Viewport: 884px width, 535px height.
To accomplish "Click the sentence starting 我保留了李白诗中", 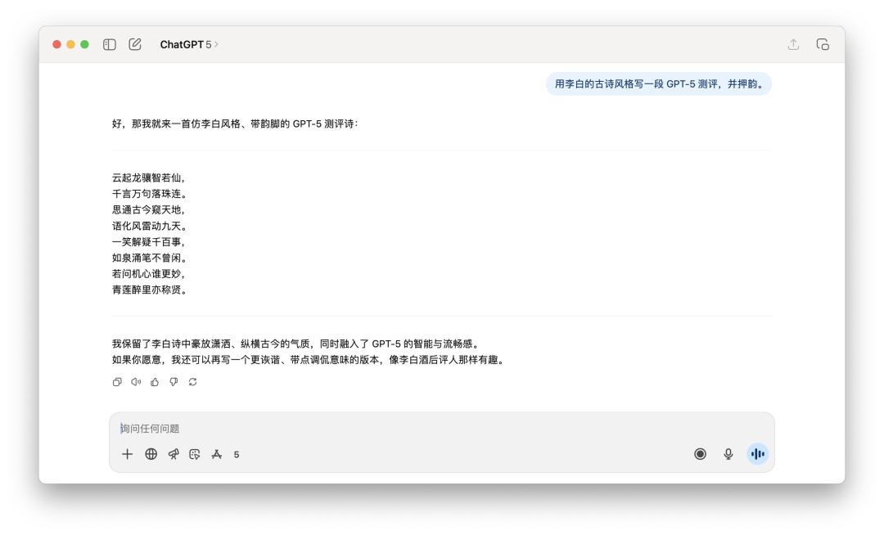I will tap(296, 344).
